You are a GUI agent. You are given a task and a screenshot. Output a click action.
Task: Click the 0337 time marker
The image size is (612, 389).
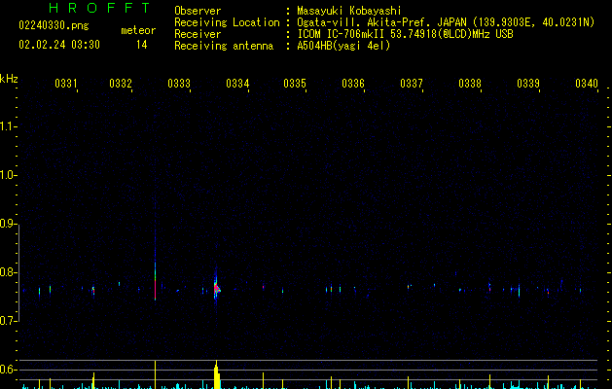[x=412, y=83]
